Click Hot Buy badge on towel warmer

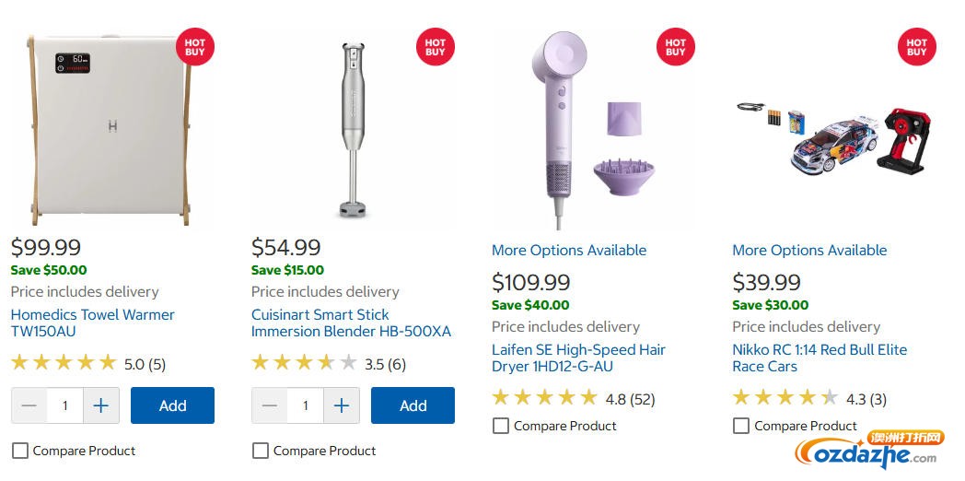[194, 47]
